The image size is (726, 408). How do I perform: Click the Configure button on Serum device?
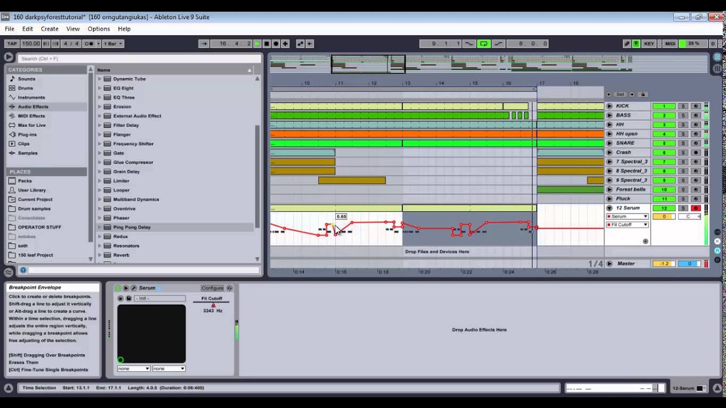[212, 288]
